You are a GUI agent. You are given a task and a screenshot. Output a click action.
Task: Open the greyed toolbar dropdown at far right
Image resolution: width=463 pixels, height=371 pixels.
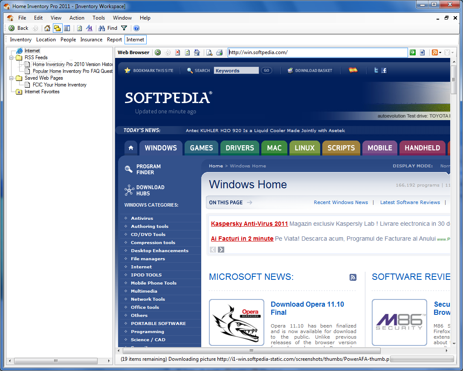pos(452,52)
